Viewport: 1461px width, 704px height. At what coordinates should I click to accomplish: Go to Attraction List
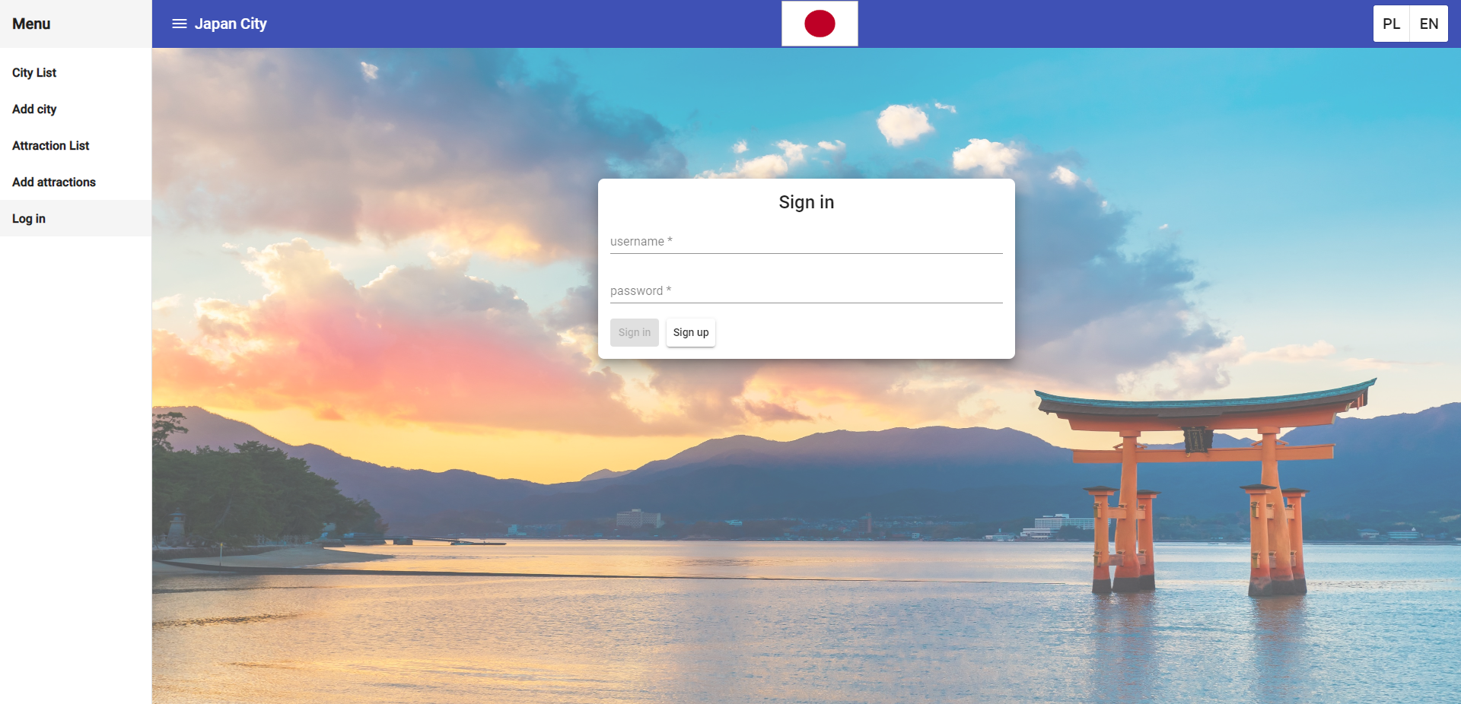click(76, 145)
